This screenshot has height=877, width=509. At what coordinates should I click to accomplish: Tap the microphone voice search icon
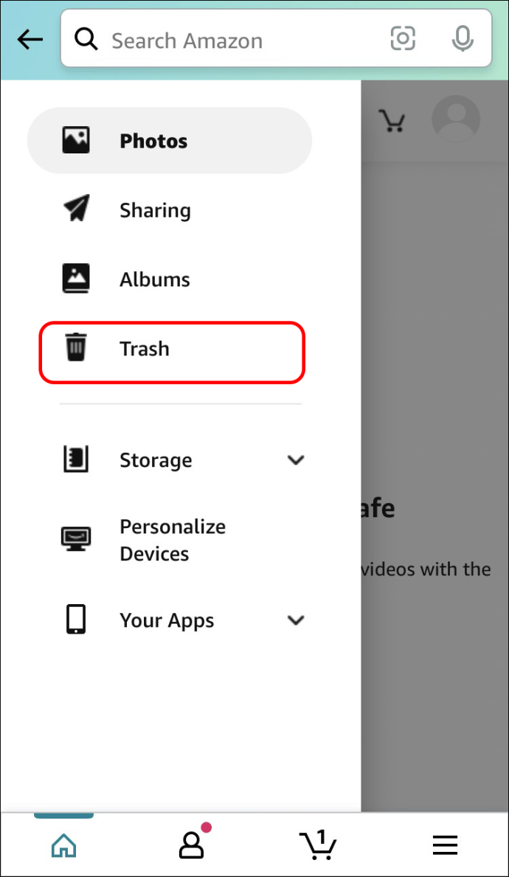pos(463,39)
